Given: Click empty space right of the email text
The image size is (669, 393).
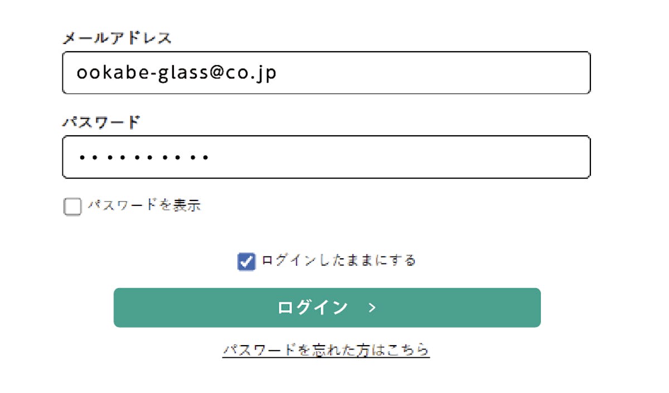Looking at the screenshot, I should tap(435, 73).
